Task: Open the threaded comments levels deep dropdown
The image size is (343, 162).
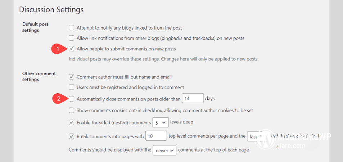Action: (x=161, y=122)
